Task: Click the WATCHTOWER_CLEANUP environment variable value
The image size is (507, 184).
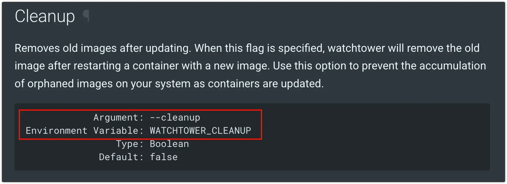Action: [x=200, y=131]
